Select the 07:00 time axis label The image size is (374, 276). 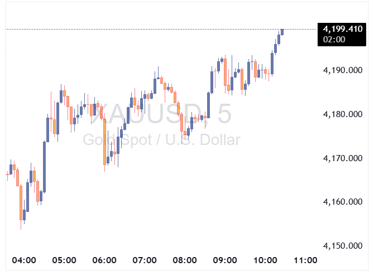point(145,260)
